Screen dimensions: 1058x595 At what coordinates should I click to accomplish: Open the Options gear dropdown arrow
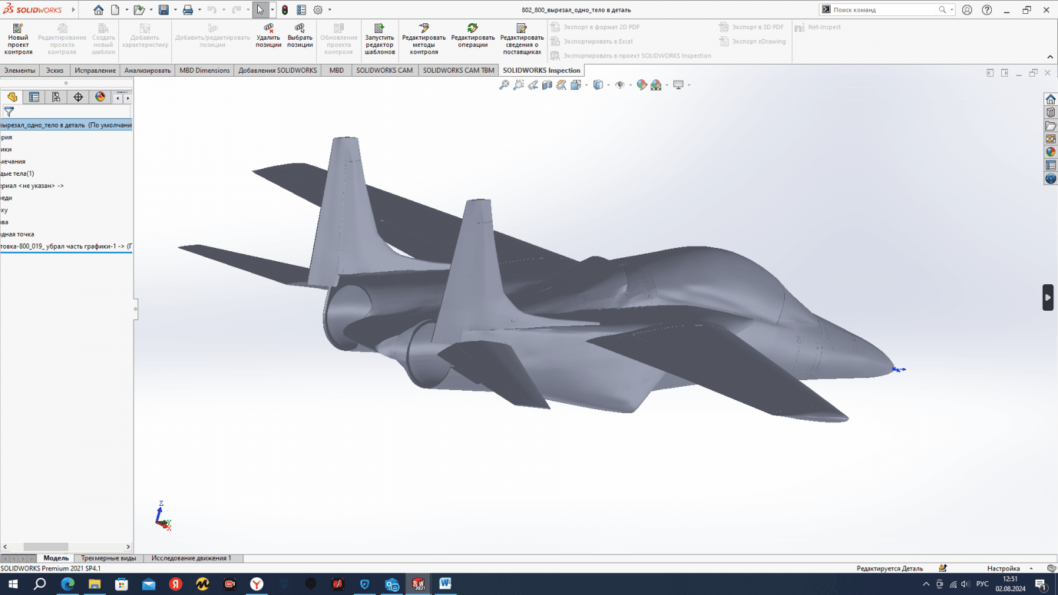330,10
